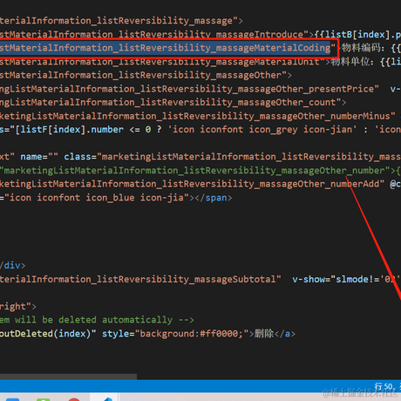Screen dimensions: 401x401
Task: Click 'listB[index]' in the interpolation
Action: (x=357, y=34)
